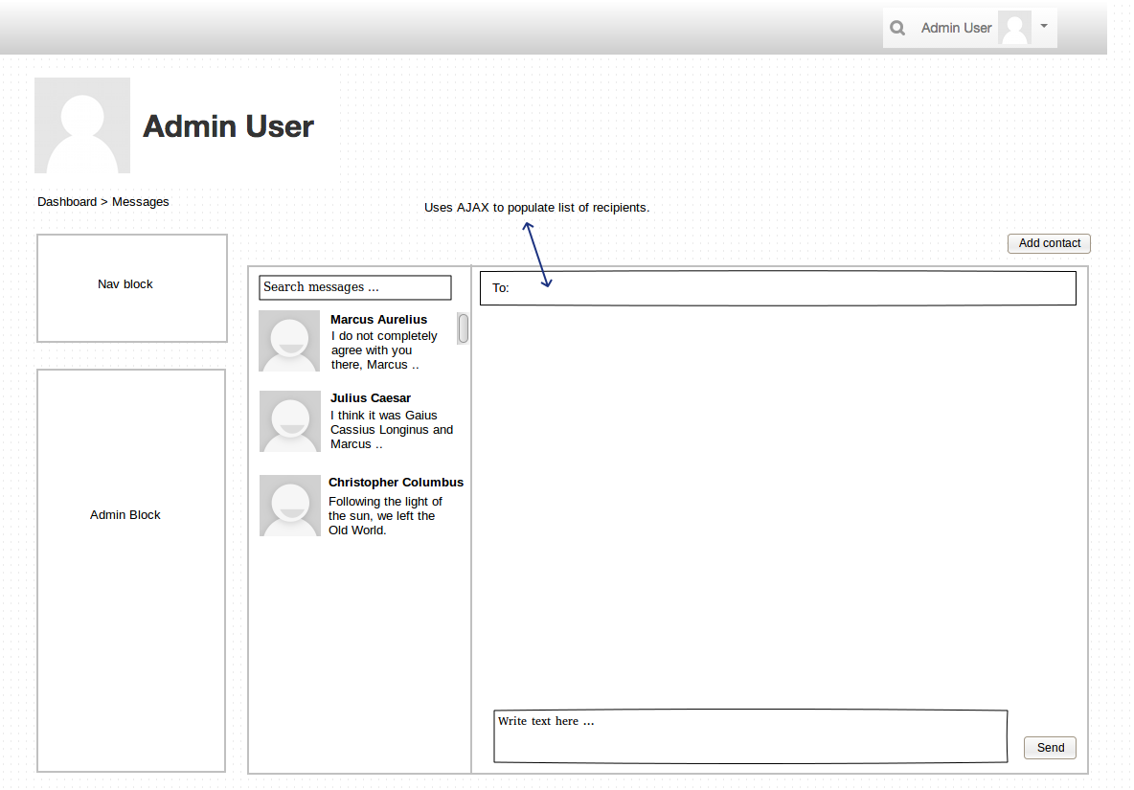Viewport: 1134px width, 790px height.
Task: Click the small header avatar icon
Action: [x=1014, y=28]
